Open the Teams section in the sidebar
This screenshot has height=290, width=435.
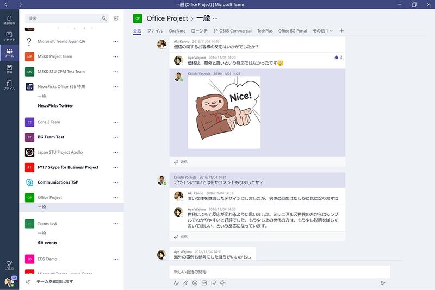coord(9,53)
